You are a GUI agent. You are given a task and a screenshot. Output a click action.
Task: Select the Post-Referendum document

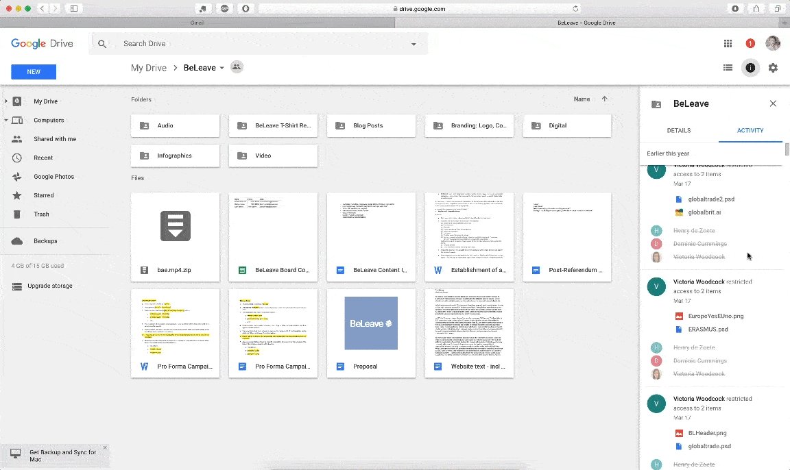pos(567,237)
